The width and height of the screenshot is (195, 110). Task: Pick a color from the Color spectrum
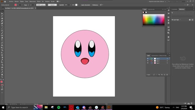[154, 20]
